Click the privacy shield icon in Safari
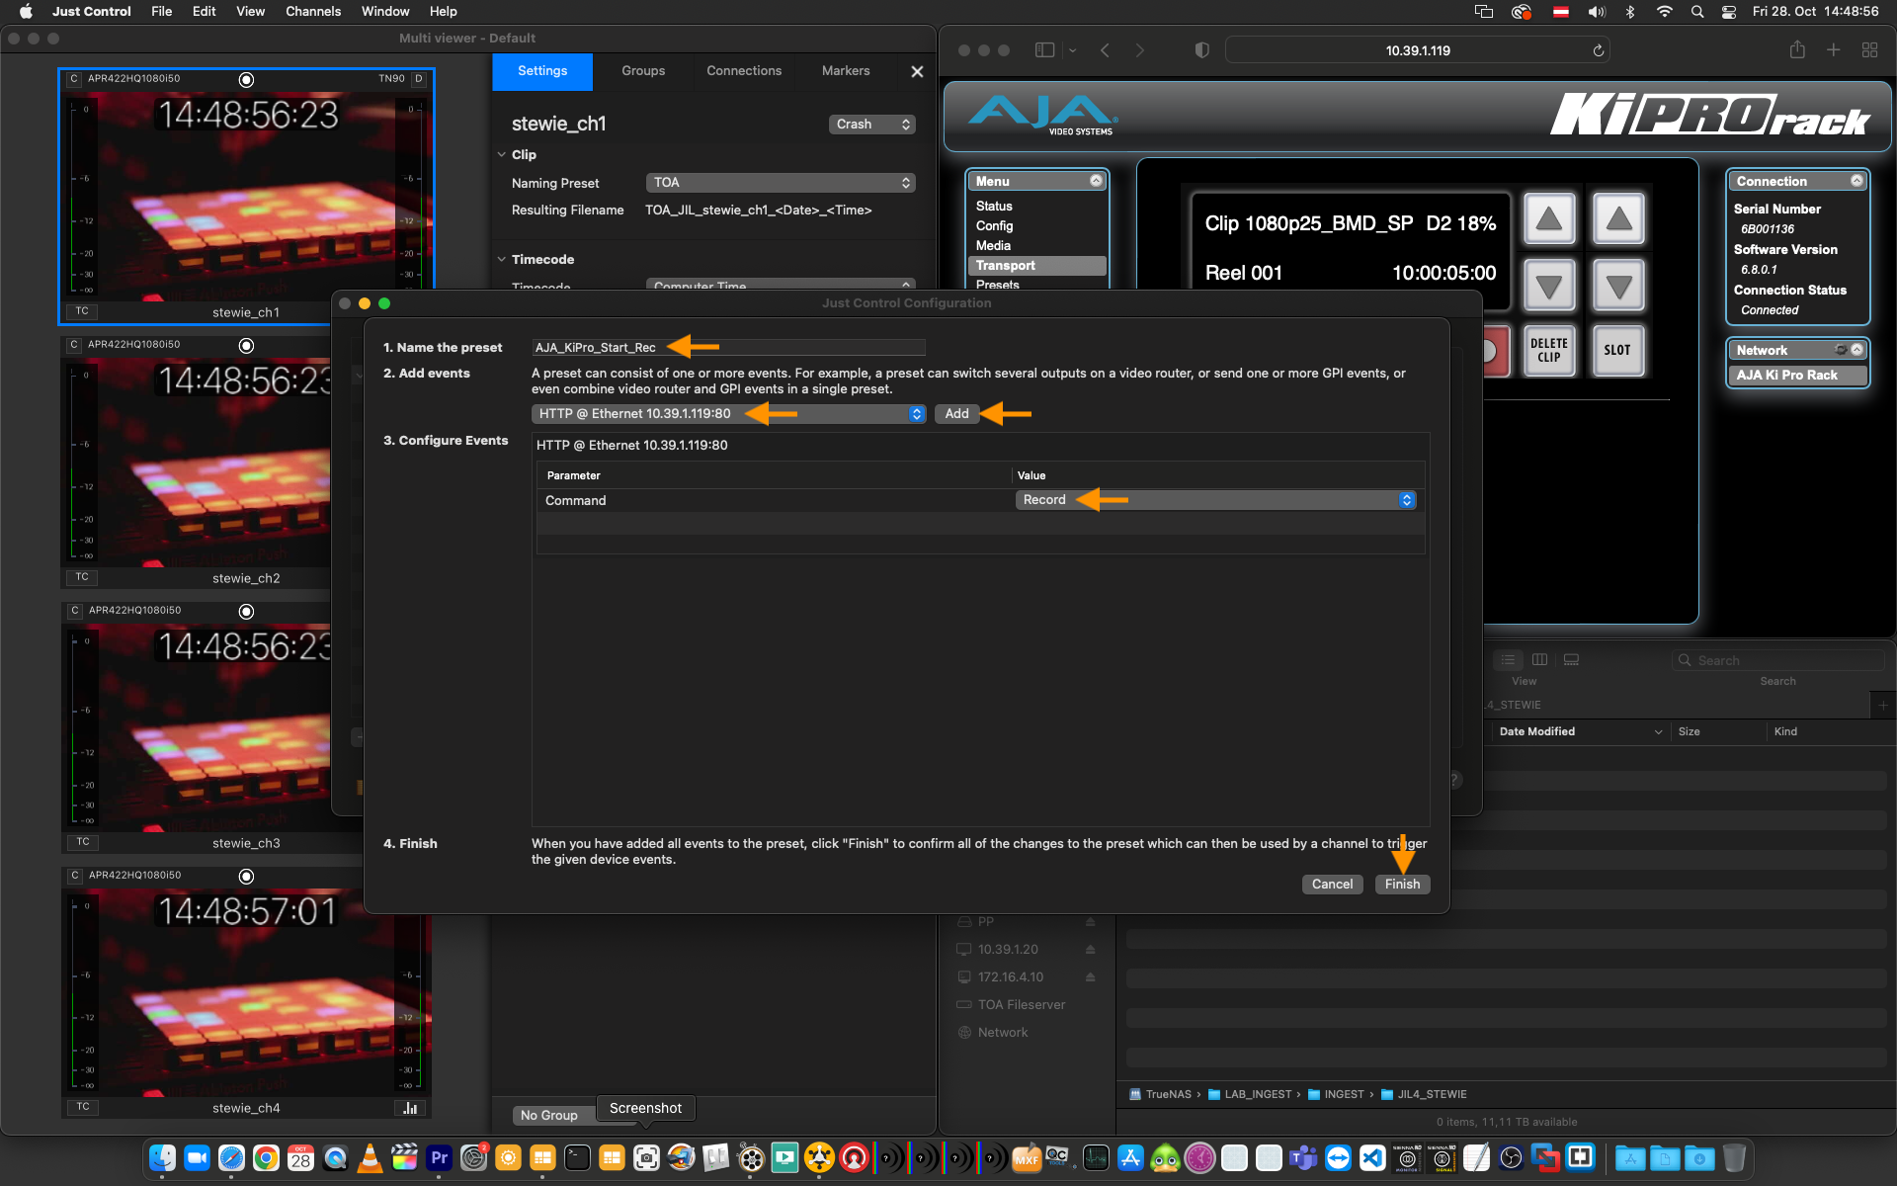 1201,50
